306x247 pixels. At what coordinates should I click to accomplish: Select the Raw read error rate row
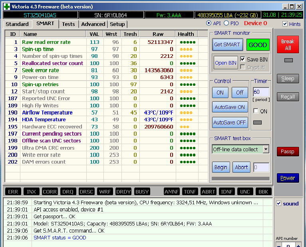(106, 42)
